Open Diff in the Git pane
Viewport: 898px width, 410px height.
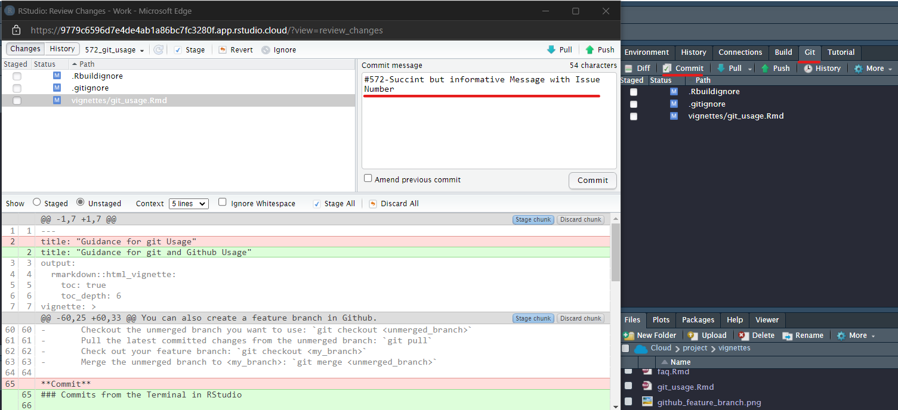[x=637, y=69]
